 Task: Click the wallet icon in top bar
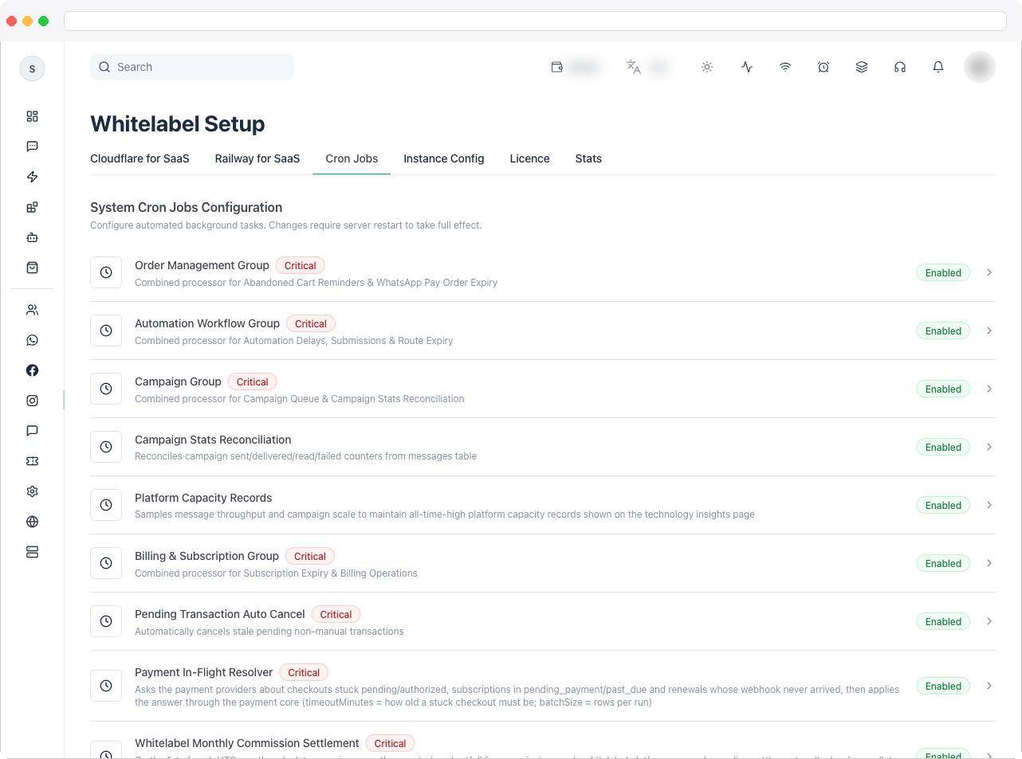pos(557,67)
